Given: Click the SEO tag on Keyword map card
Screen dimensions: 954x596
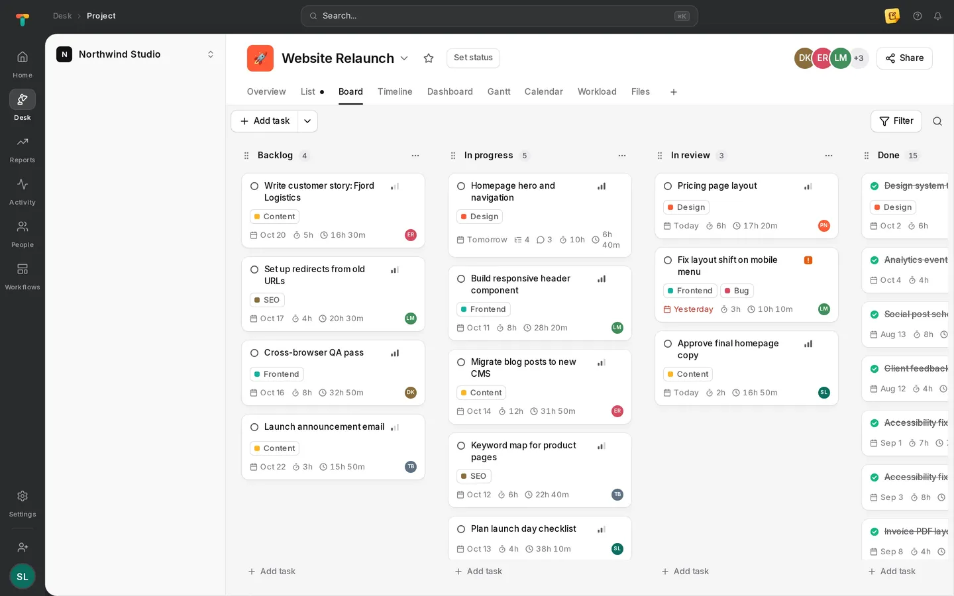Looking at the screenshot, I should [x=474, y=476].
